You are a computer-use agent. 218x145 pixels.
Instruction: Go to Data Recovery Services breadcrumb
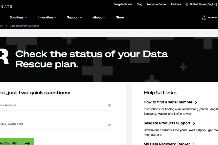[24, 26]
